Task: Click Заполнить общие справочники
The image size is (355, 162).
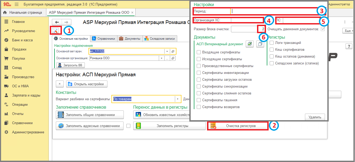Action: click(90, 115)
